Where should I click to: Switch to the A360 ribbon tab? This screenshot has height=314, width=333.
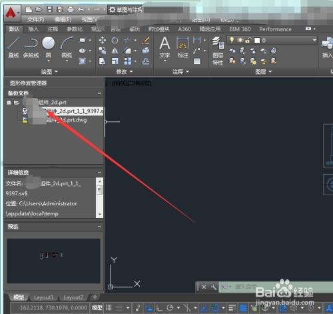[184, 29]
